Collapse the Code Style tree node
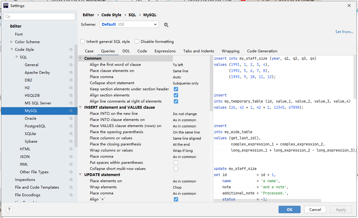The image size is (358, 218). [x=12, y=49]
